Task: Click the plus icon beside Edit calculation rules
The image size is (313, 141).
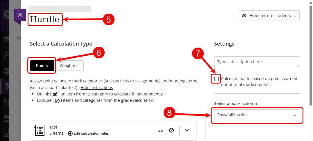Action: coord(70,133)
